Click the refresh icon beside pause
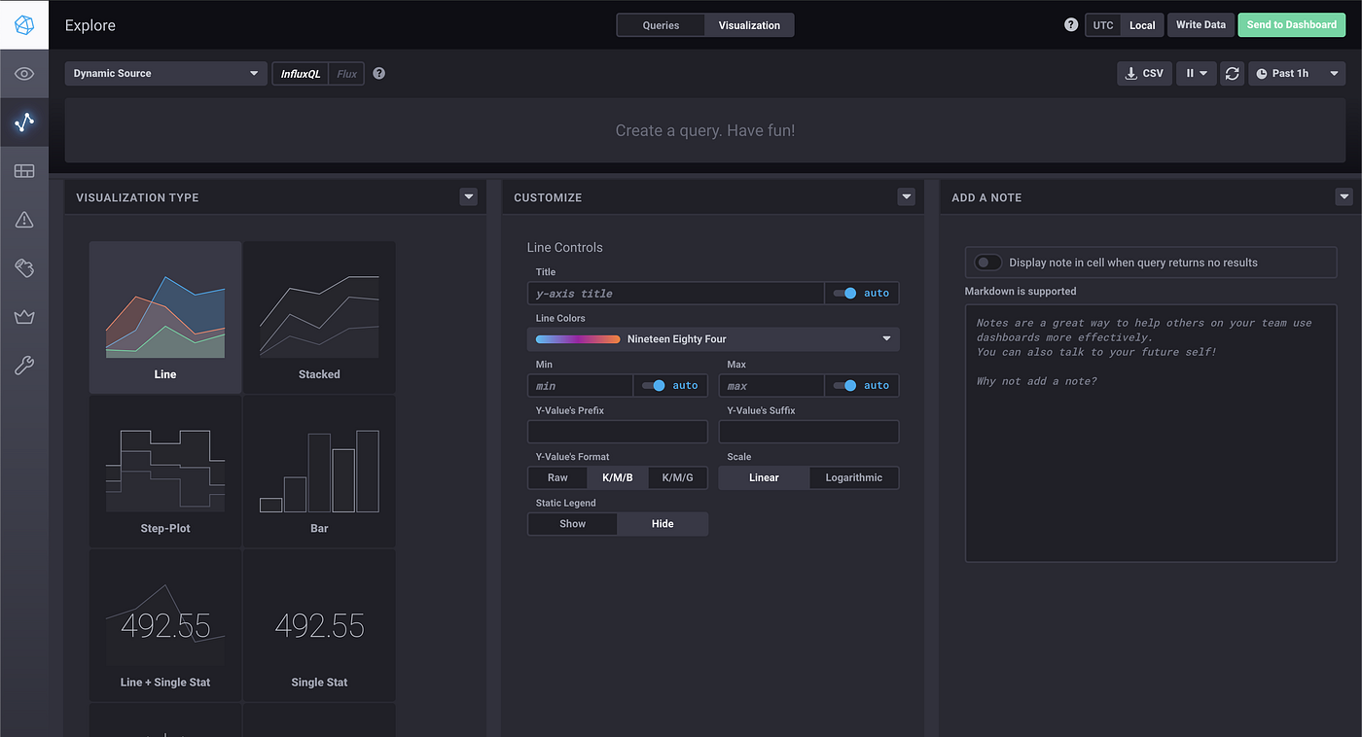The image size is (1362, 737). tap(1233, 74)
